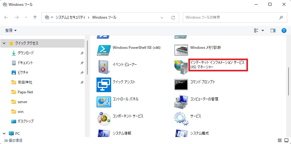The height and width of the screenshot is (144, 291).
Task: Select the イベント ビューアー label
Action: pyautogui.click(x=125, y=65)
